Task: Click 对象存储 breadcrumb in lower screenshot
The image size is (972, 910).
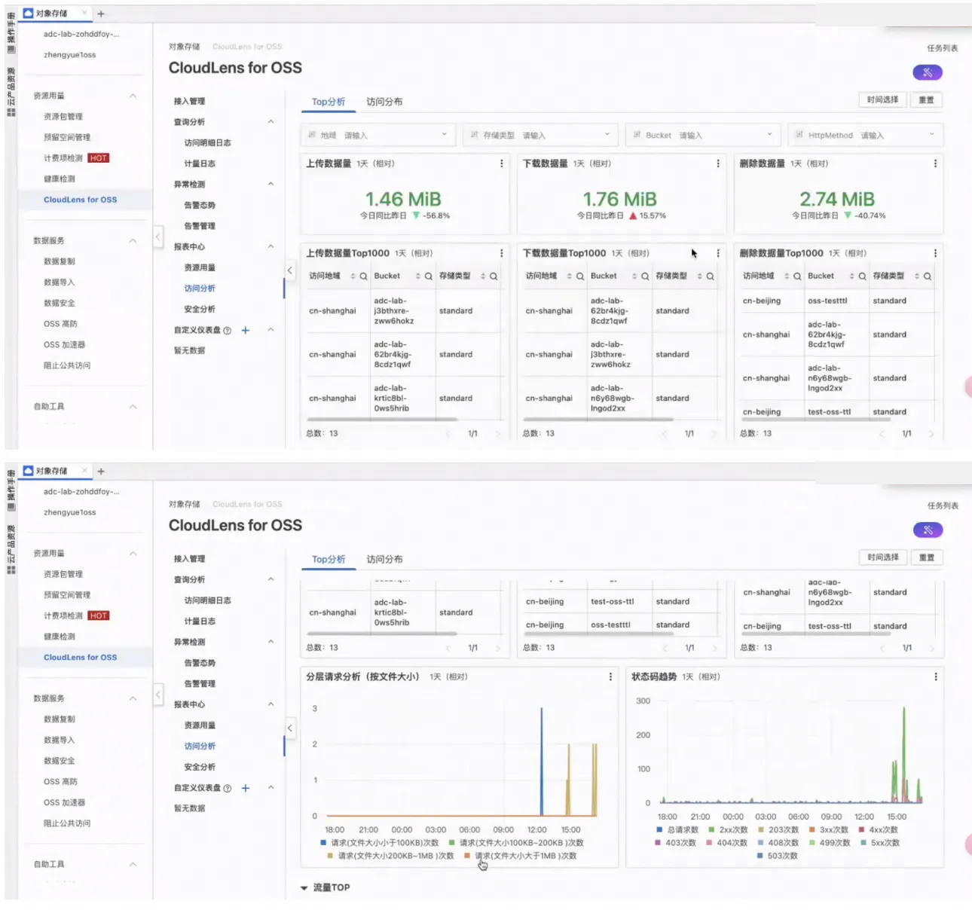Action: (x=185, y=505)
